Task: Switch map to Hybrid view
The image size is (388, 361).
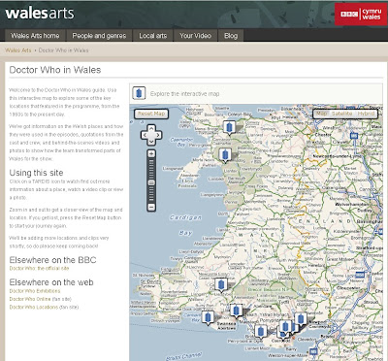Action: tap(366, 114)
